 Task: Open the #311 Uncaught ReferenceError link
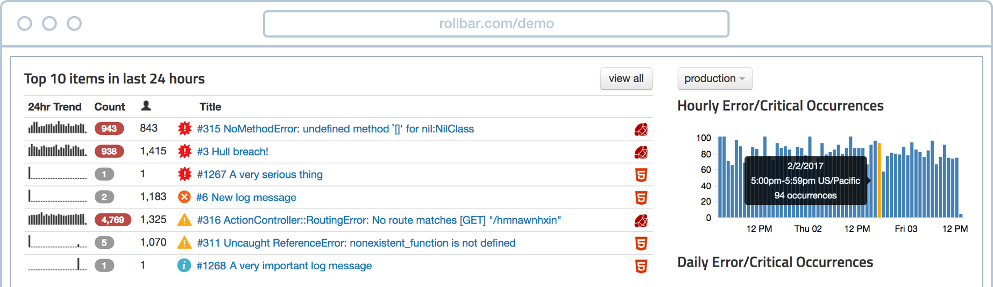click(x=356, y=243)
